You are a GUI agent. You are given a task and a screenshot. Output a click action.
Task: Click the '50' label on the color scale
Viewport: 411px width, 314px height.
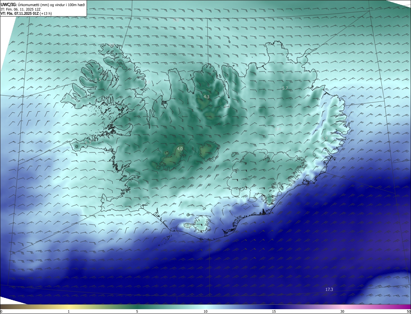tap(408, 311)
